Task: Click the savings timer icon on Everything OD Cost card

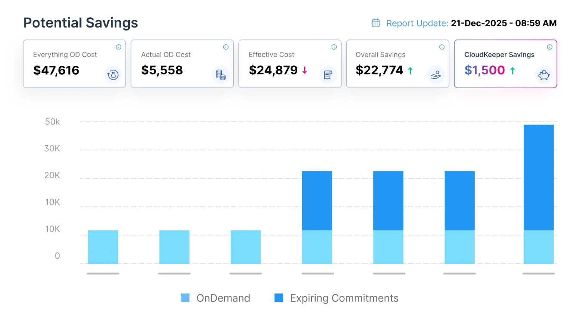Action: coord(113,75)
